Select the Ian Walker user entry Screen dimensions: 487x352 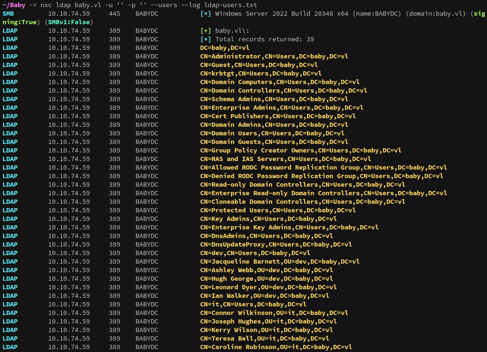(x=265, y=296)
